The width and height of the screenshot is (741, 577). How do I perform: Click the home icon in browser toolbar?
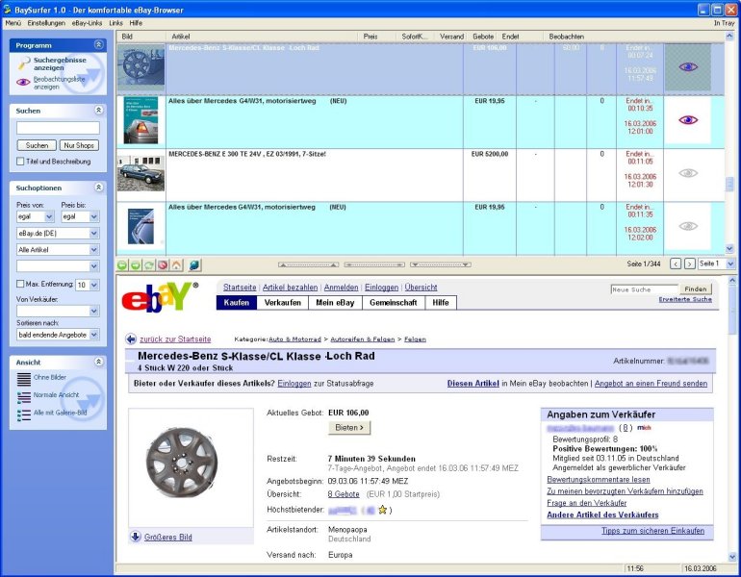point(176,264)
